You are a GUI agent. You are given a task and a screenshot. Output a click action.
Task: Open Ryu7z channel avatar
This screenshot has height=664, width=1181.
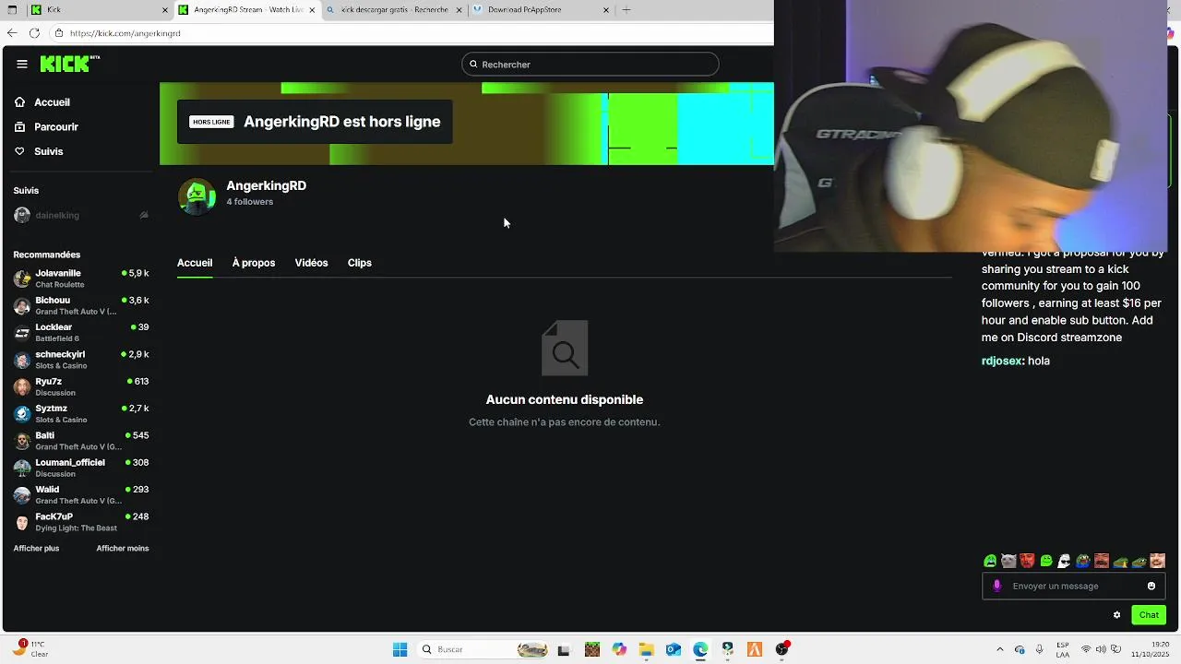(x=22, y=386)
